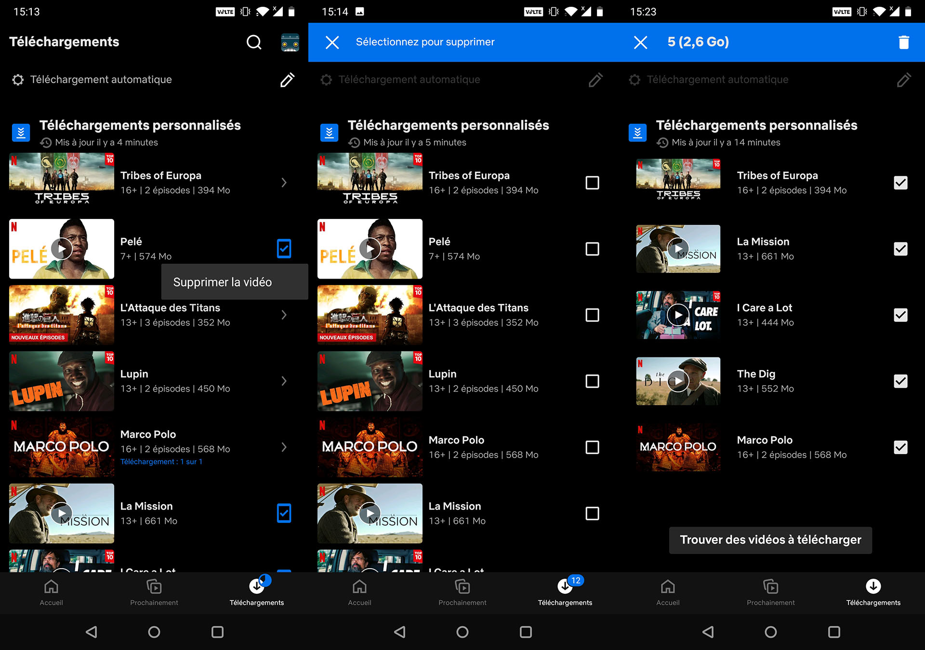This screenshot has width=925, height=650.
Task: Uncheck La Mission in the 15:23 screen
Action: point(900,249)
